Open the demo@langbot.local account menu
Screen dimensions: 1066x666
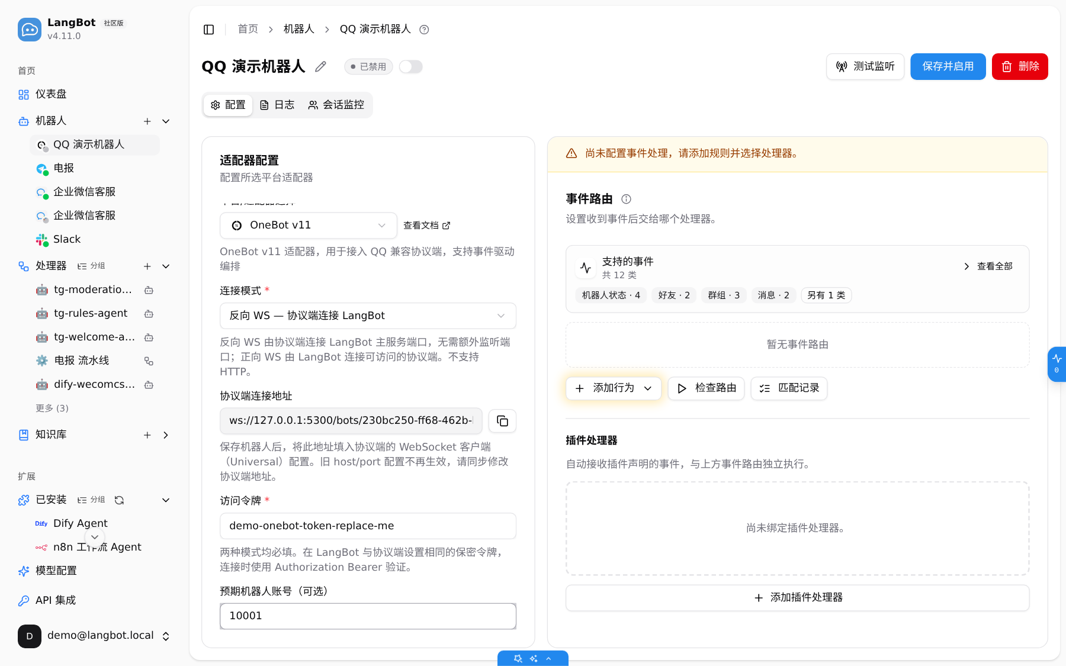click(x=95, y=636)
